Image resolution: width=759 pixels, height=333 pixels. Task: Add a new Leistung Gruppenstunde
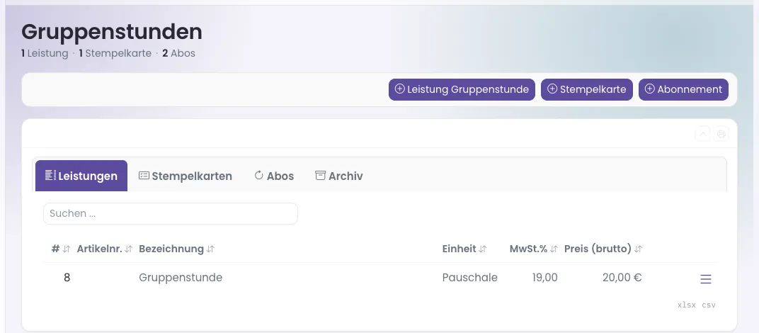click(x=462, y=90)
